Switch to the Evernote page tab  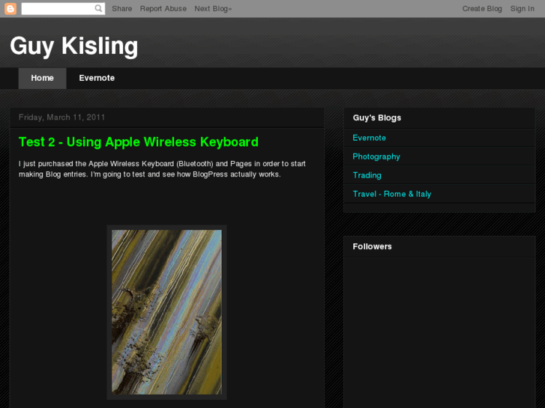click(x=97, y=78)
